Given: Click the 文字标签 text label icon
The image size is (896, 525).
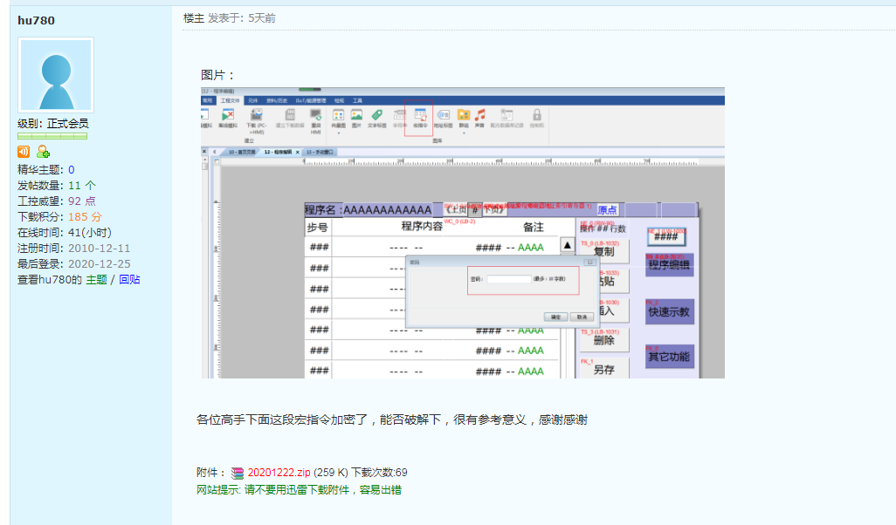Looking at the screenshot, I should click(377, 116).
